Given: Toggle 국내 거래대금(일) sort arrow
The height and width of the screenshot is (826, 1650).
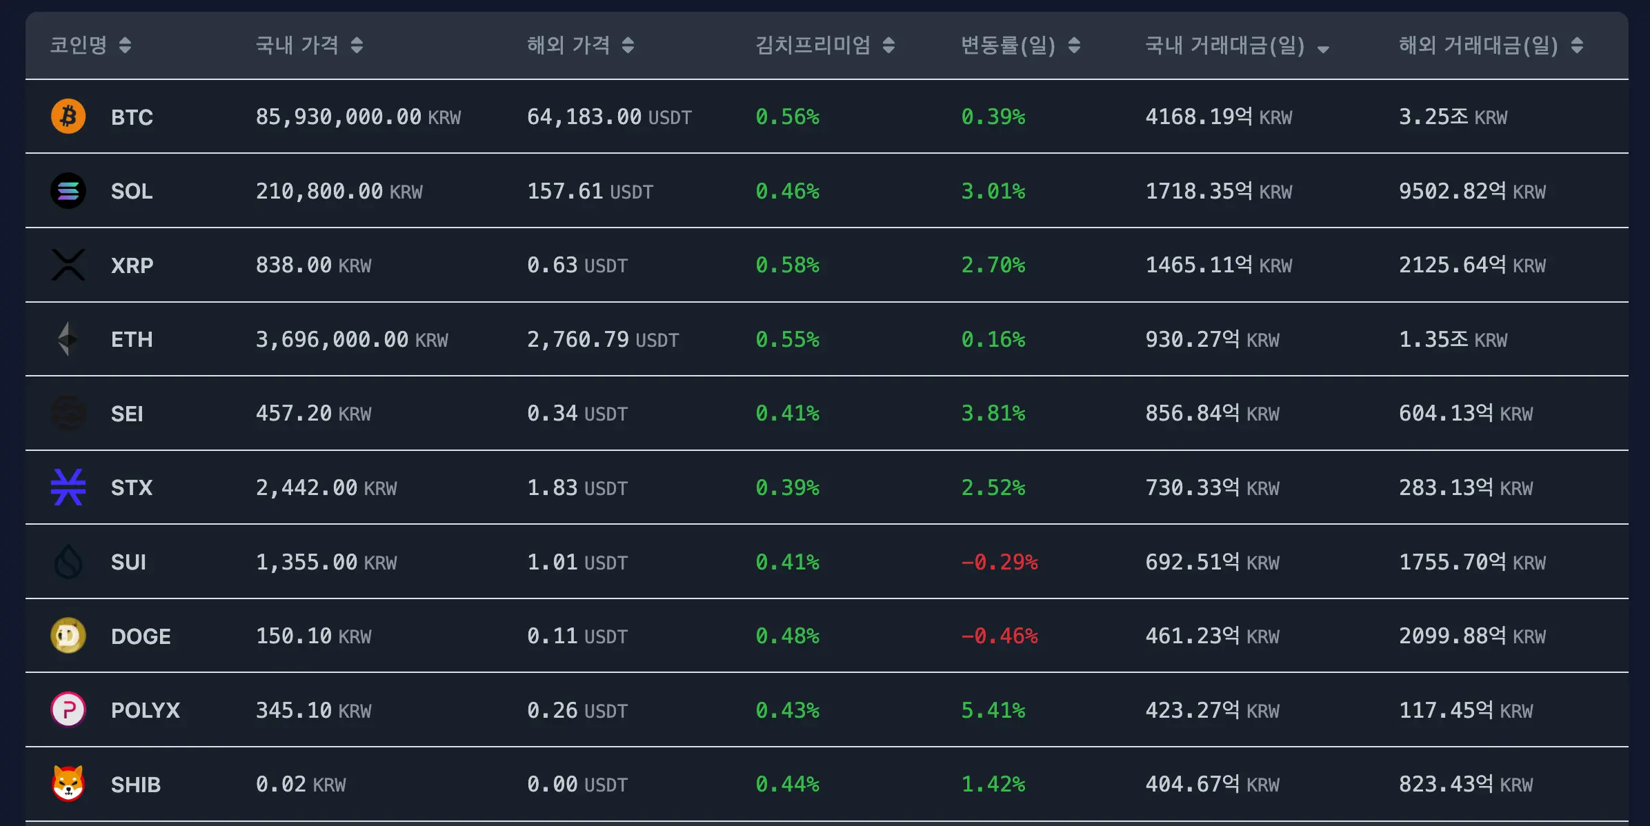Looking at the screenshot, I should pyautogui.click(x=1323, y=48).
